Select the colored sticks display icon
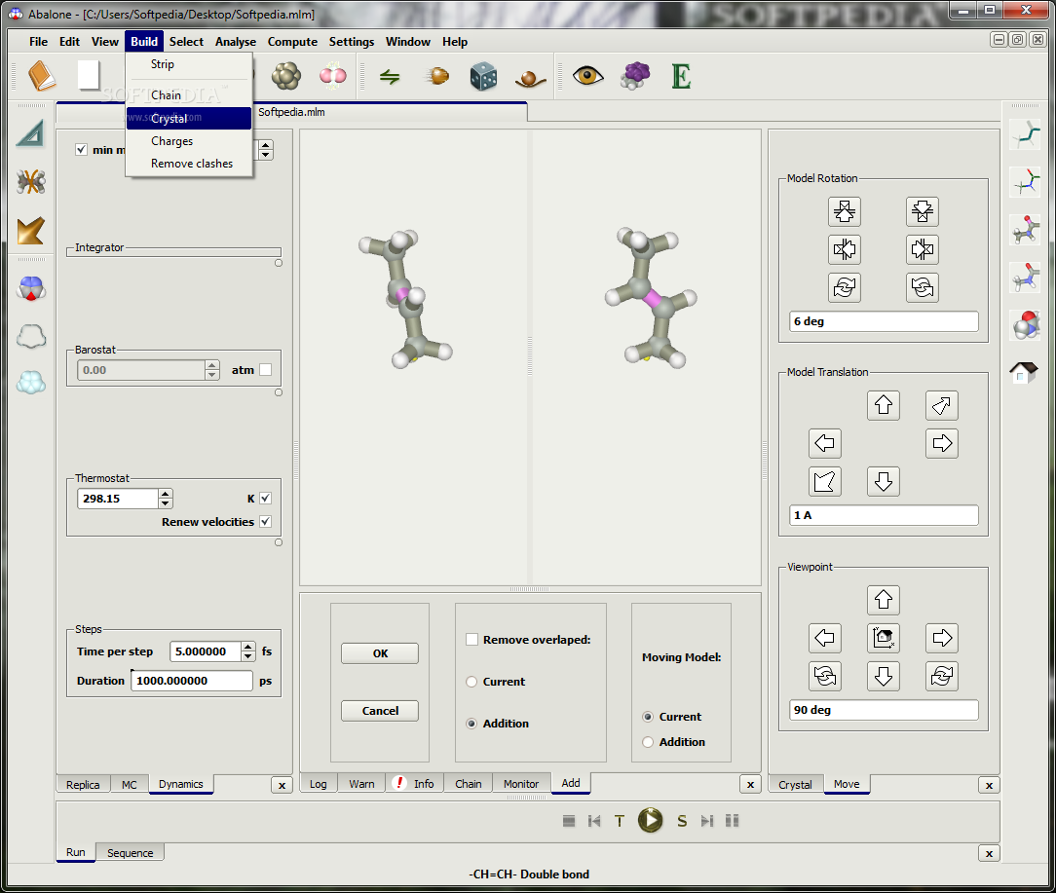 1025,182
